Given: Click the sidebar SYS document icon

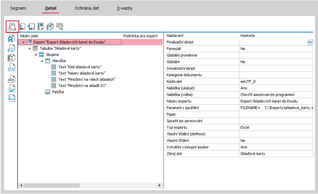Looking at the screenshot, I should [11, 67].
